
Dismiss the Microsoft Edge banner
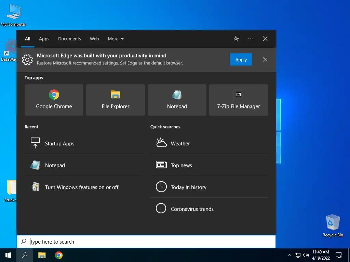point(265,59)
